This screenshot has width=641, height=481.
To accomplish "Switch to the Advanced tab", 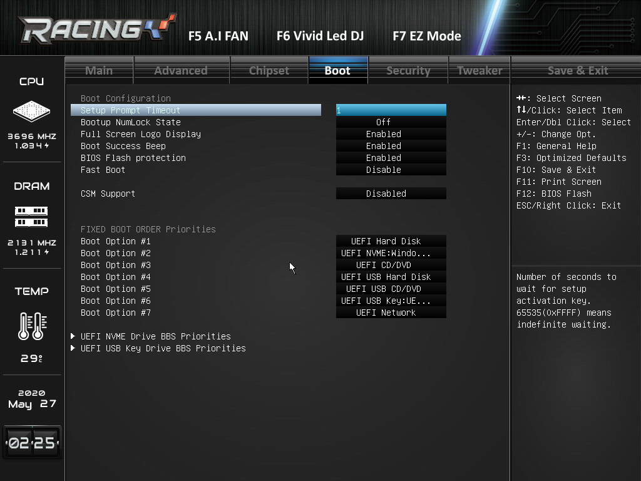I will pos(181,70).
